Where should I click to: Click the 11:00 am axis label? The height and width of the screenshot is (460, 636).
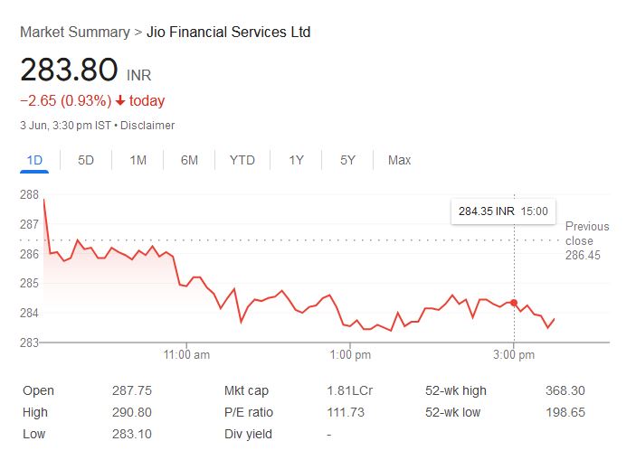point(187,355)
